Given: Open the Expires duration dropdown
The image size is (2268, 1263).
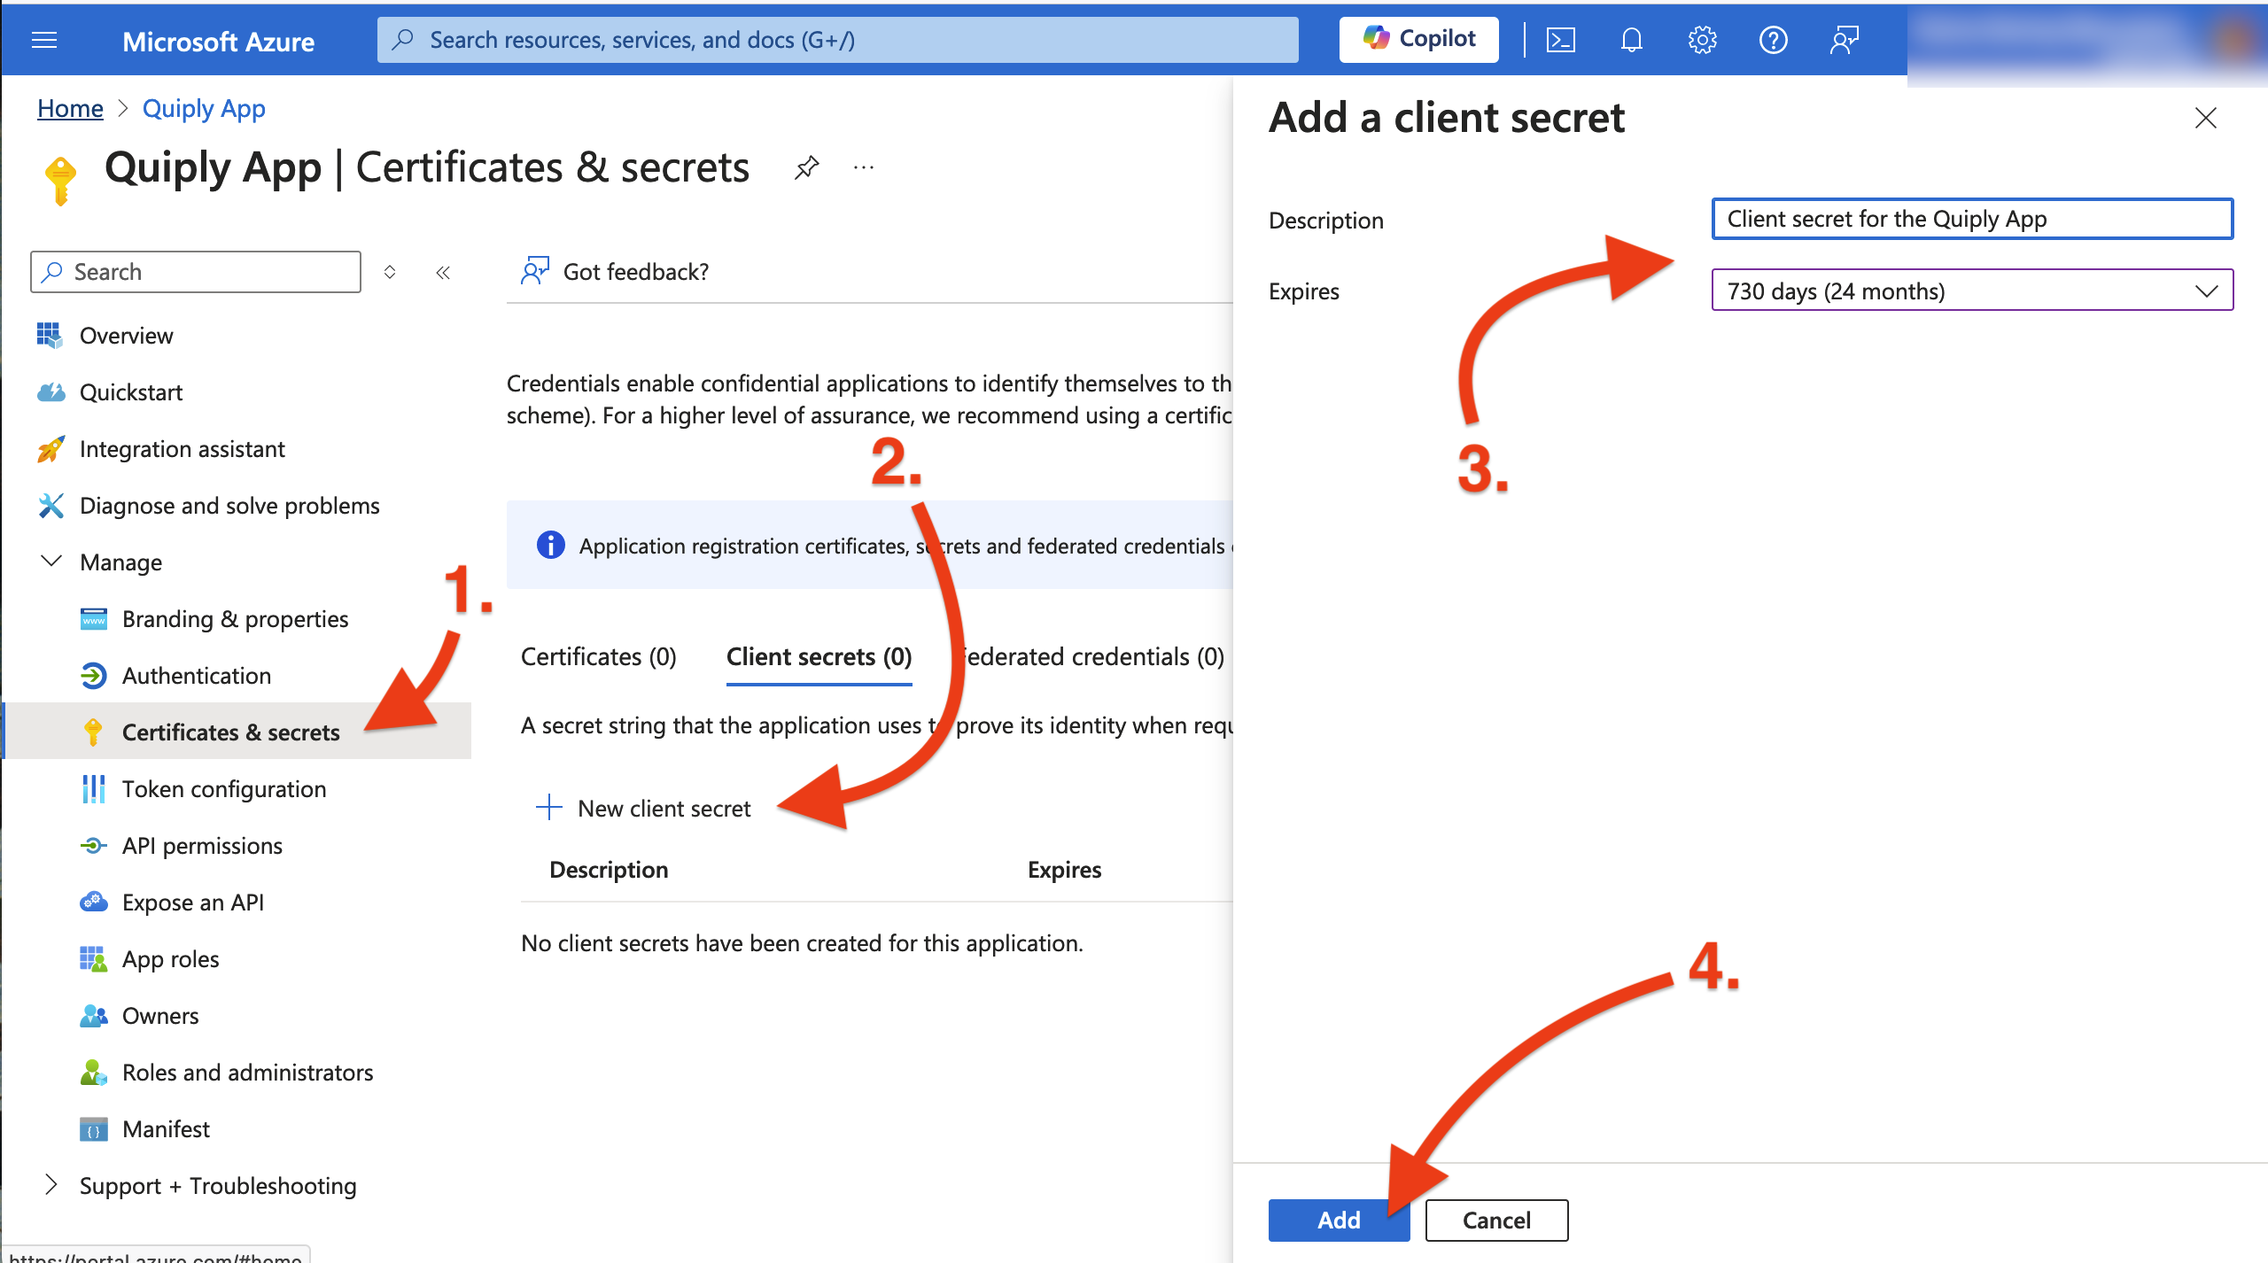Looking at the screenshot, I should [1972, 291].
